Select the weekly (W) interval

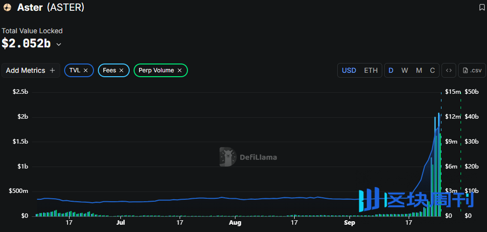pyautogui.click(x=405, y=70)
